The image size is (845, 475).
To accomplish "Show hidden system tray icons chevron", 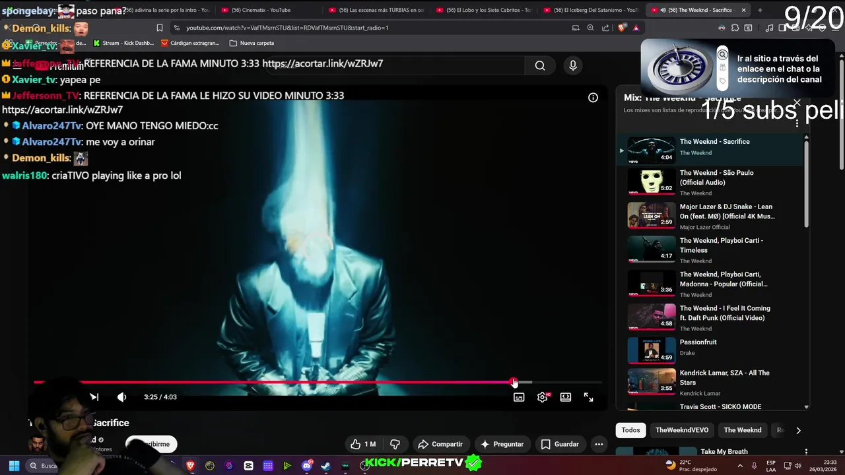I will point(739,466).
